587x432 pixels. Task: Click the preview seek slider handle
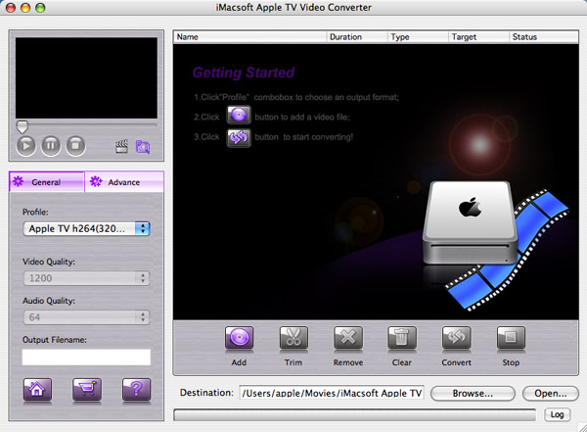click(x=23, y=126)
